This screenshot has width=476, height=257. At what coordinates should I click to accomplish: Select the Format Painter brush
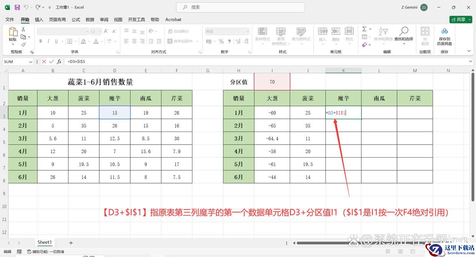point(23,44)
